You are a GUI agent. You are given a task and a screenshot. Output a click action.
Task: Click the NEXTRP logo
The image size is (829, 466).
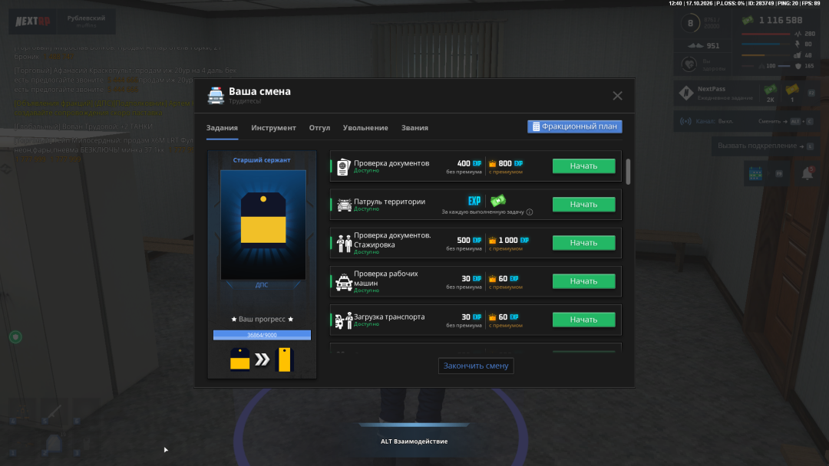[x=33, y=21]
